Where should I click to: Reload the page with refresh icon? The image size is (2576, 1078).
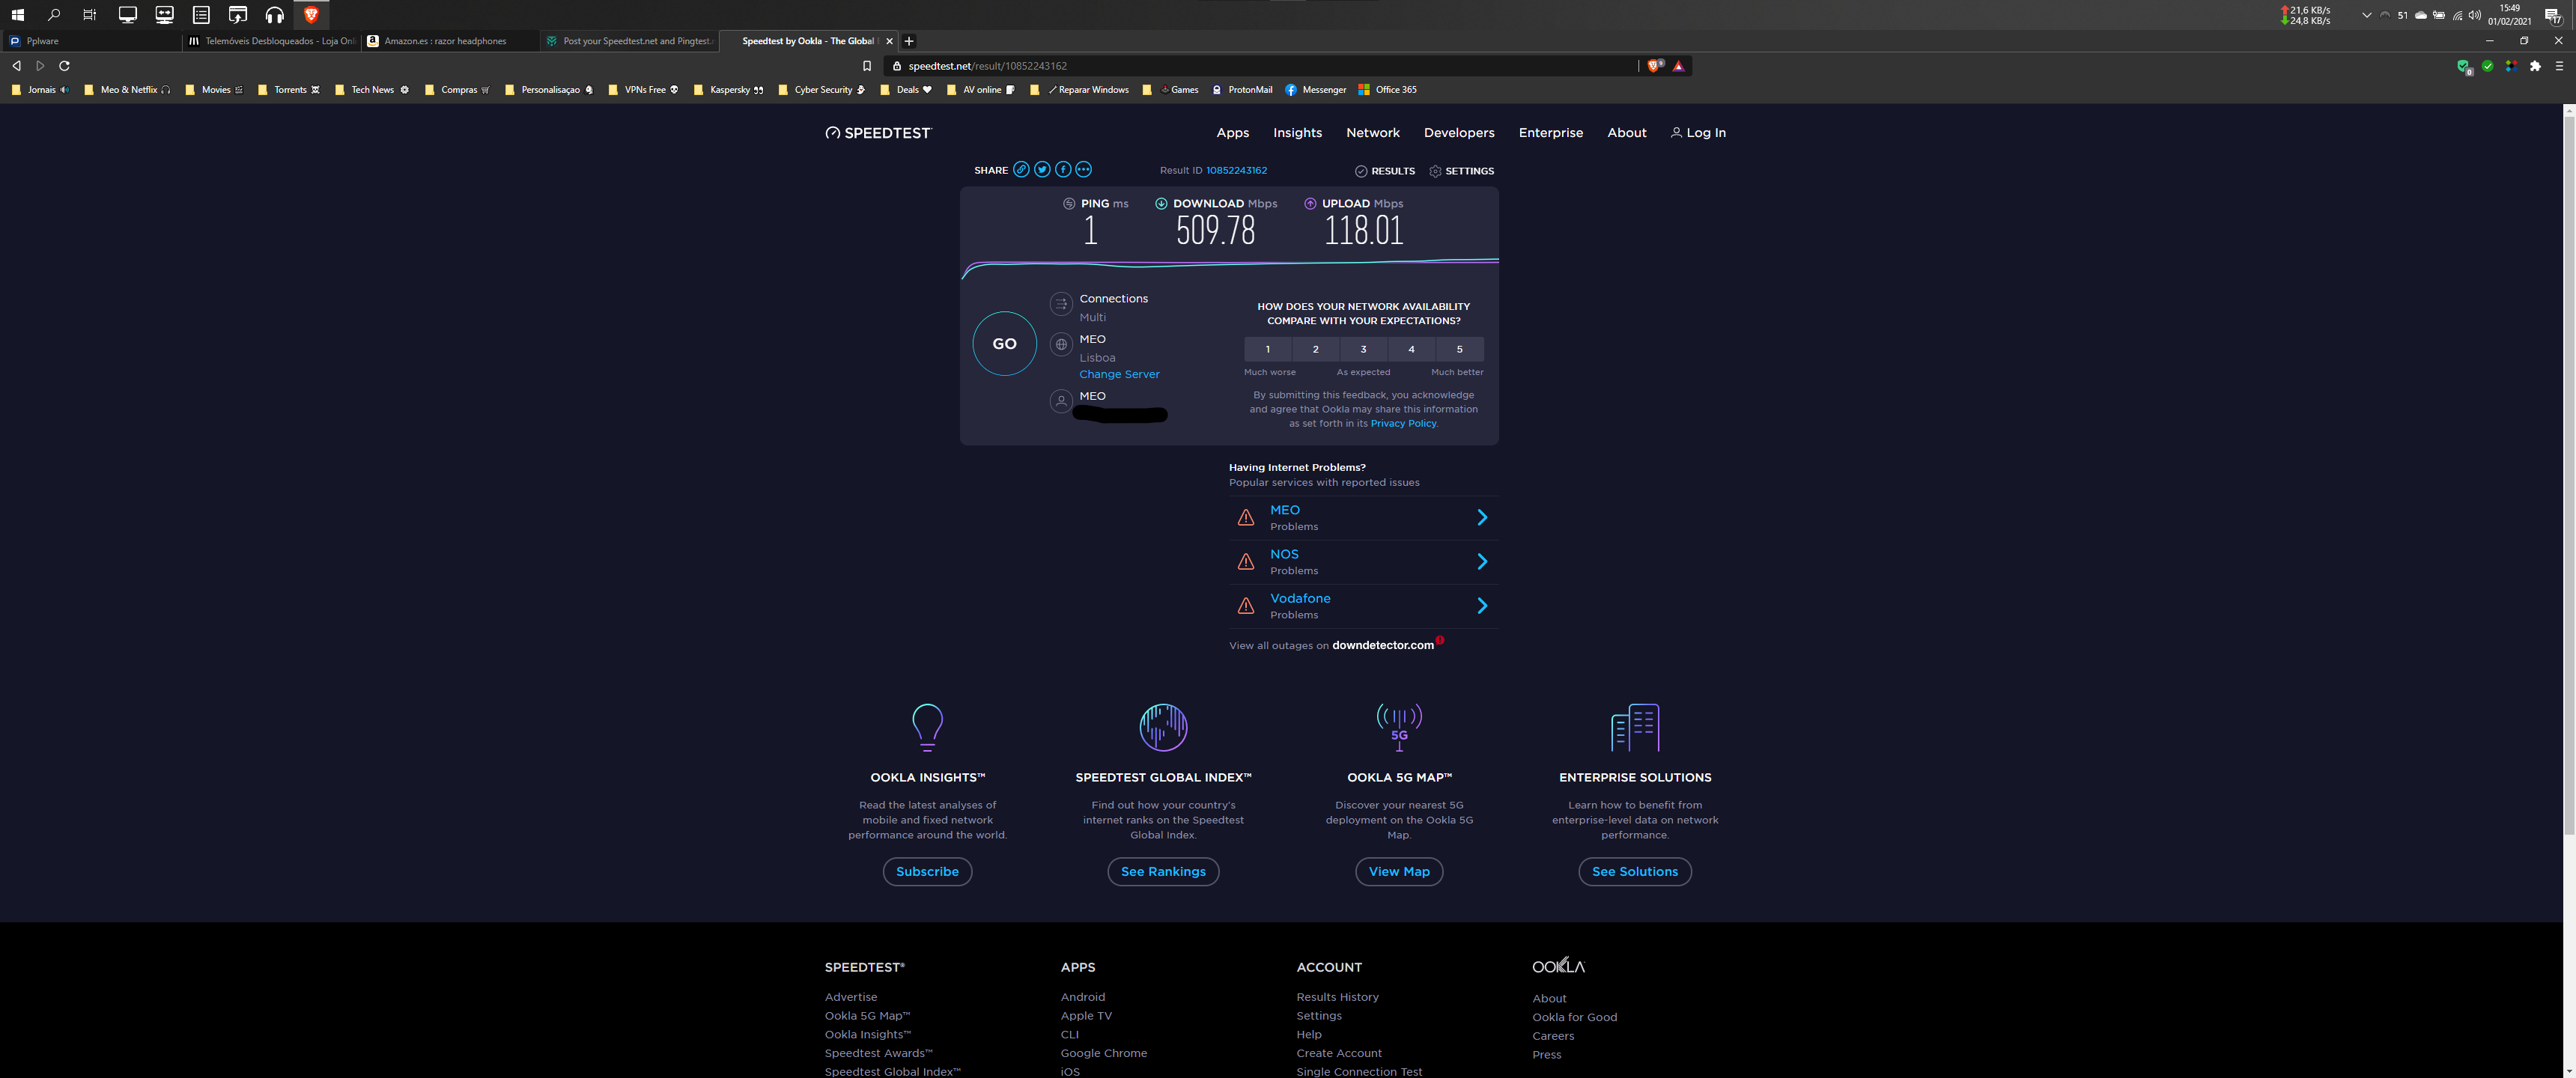[65, 66]
